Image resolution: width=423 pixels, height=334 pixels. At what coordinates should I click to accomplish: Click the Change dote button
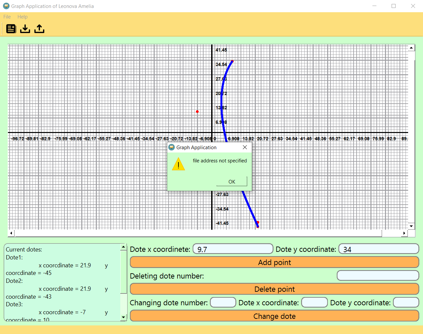click(x=274, y=316)
